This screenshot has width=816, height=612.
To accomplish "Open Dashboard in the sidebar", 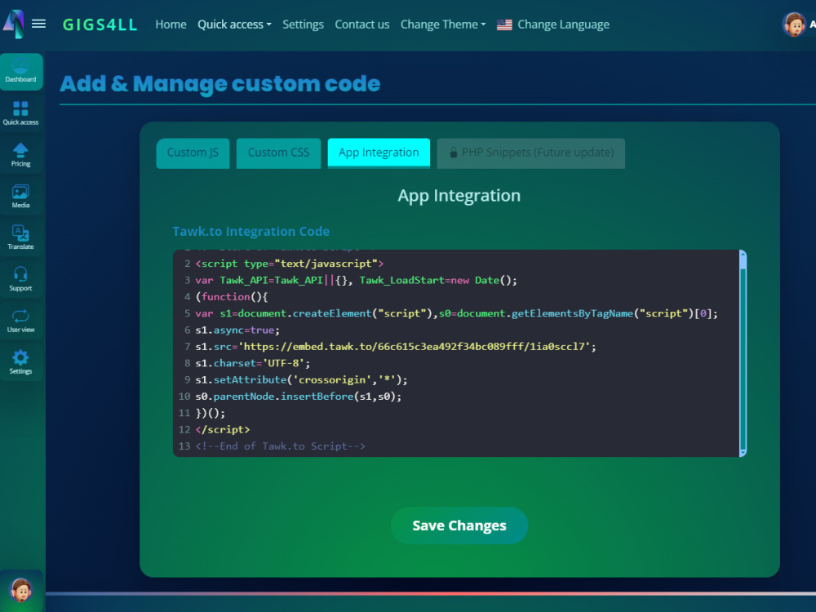I will tap(21, 71).
